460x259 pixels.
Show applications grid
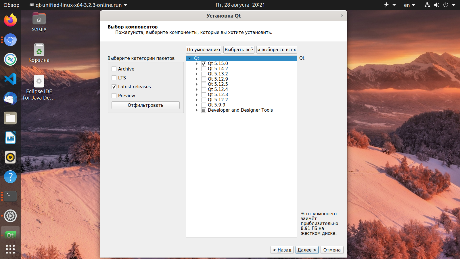tap(10, 249)
